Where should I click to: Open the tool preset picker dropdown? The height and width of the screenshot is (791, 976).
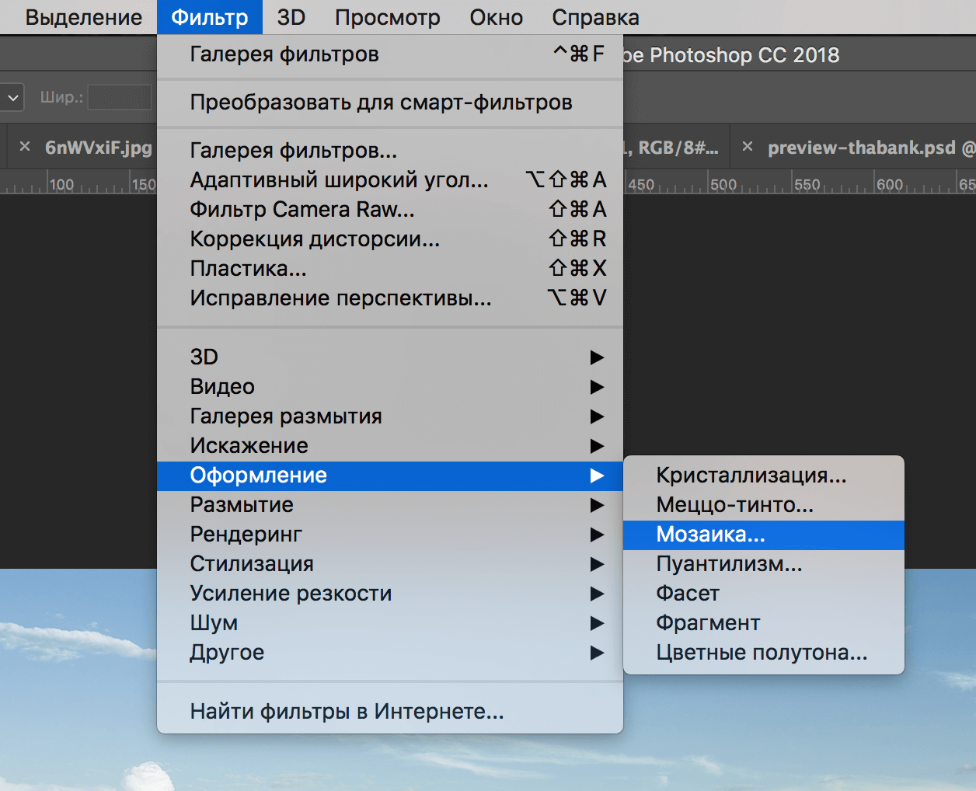pos(12,97)
